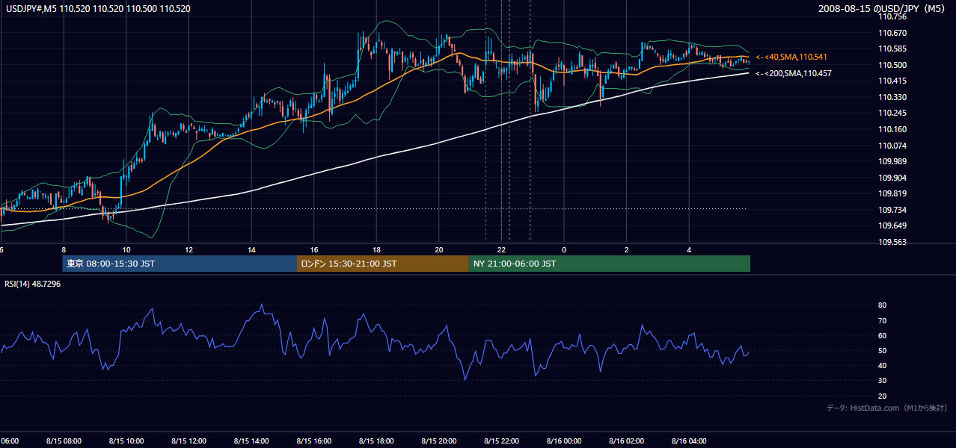Click the RSI scale value 60
Screen dimensions: 956x448
point(882,335)
